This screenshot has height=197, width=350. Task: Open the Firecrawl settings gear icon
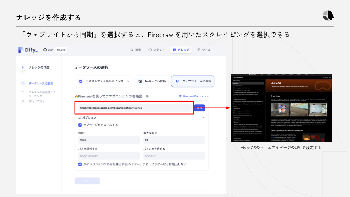point(147,96)
